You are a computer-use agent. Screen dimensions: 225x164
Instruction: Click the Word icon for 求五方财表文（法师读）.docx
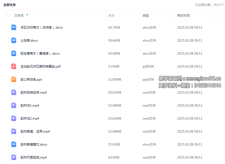click(14, 27)
